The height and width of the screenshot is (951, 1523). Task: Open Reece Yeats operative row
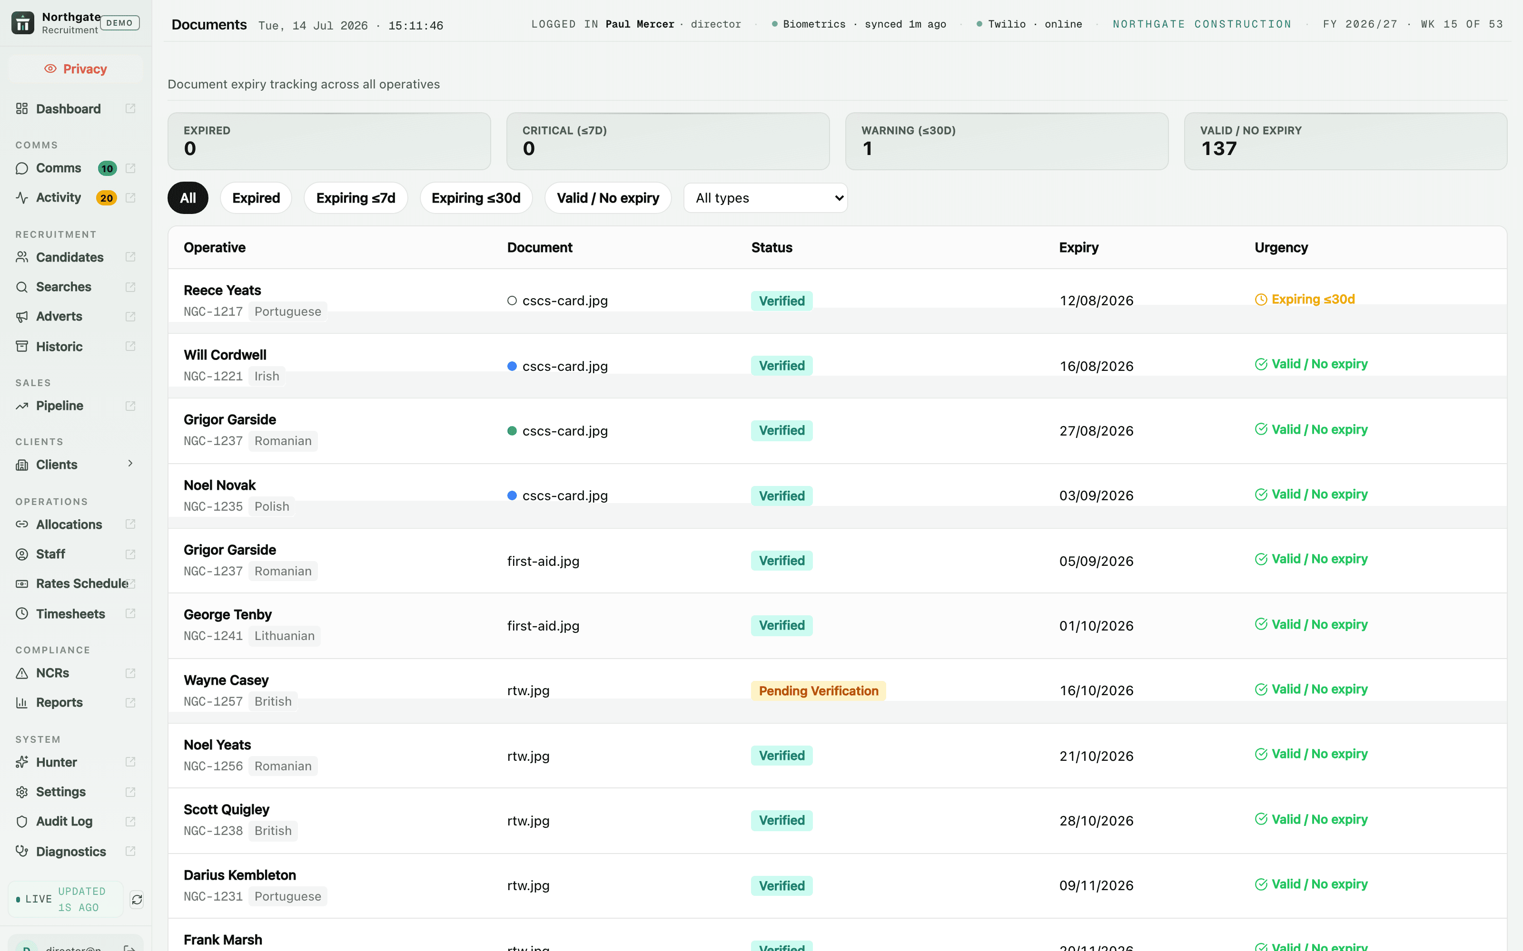click(x=837, y=301)
